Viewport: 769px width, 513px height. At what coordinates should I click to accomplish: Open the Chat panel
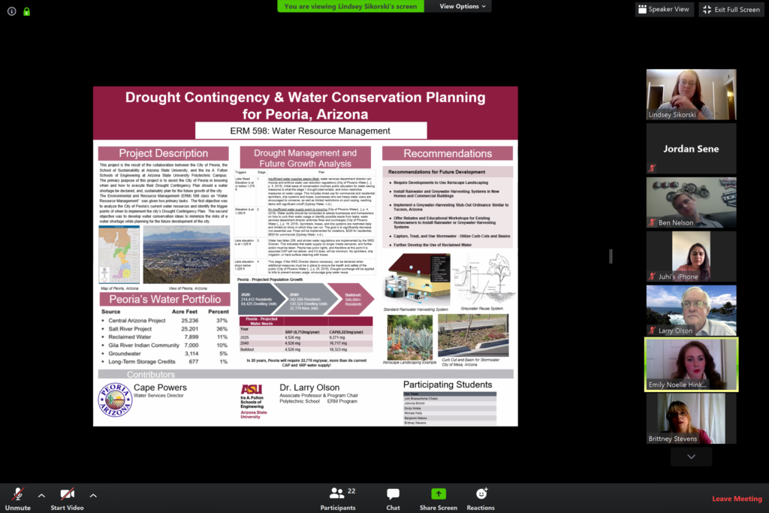pos(393,499)
